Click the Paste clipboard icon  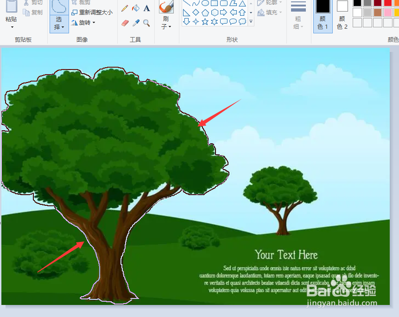(x=12, y=6)
